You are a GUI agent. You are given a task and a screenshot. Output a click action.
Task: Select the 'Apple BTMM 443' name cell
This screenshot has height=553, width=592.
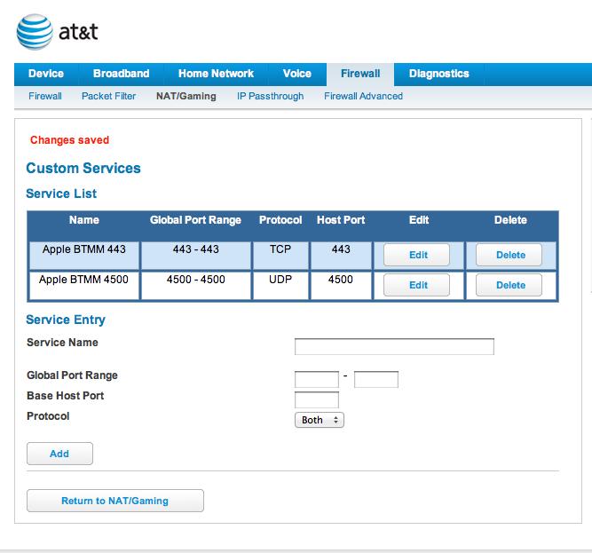click(84, 256)
